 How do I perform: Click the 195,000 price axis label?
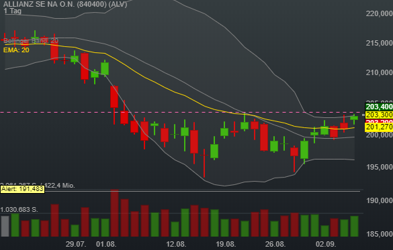click(379, 167)
